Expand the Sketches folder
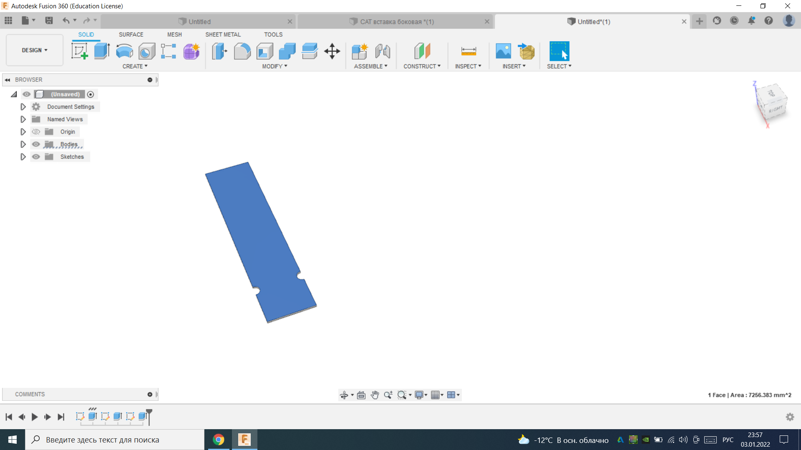The width and height of the screenshot is (801, 450). coord(23,157)
